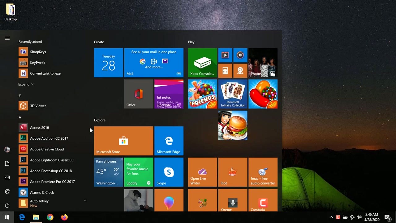The height and width of the screenshot is (223, 396).
Task: Open Microsoft Edge tile
Action: [169, 141]
